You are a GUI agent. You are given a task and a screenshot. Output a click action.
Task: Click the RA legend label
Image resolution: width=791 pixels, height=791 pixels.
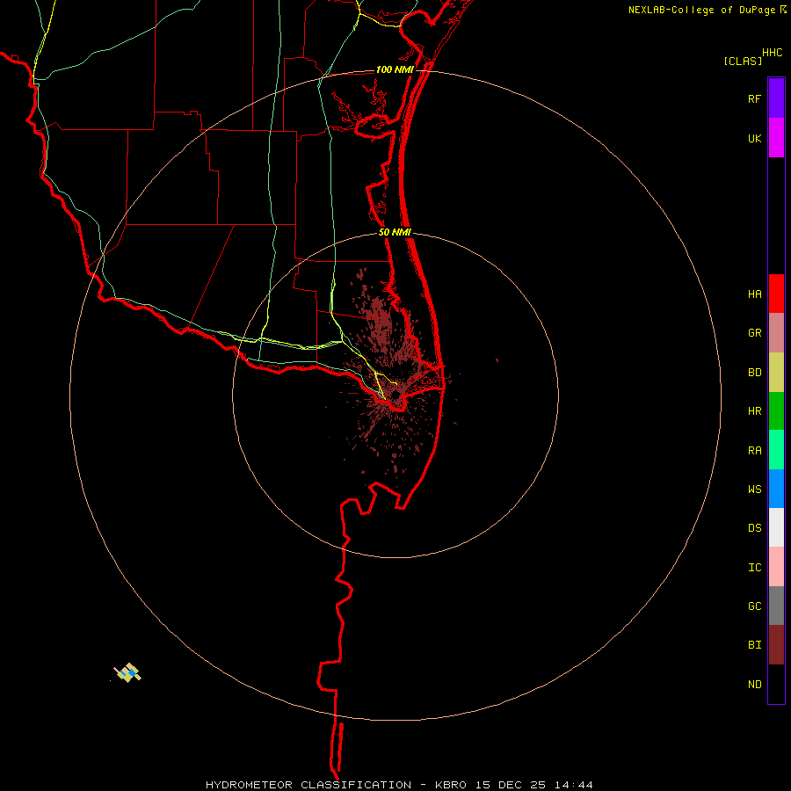tap(754, 451)
